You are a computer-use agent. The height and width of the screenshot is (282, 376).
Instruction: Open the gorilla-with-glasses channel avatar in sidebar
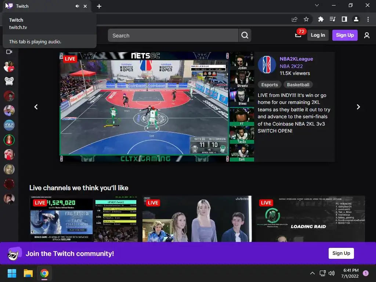(x=9, y=81)
